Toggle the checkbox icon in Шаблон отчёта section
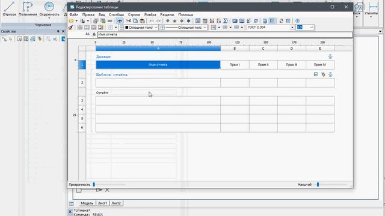Image resolution: width=385 pixels, height=216 pixels. pos(316,74)
